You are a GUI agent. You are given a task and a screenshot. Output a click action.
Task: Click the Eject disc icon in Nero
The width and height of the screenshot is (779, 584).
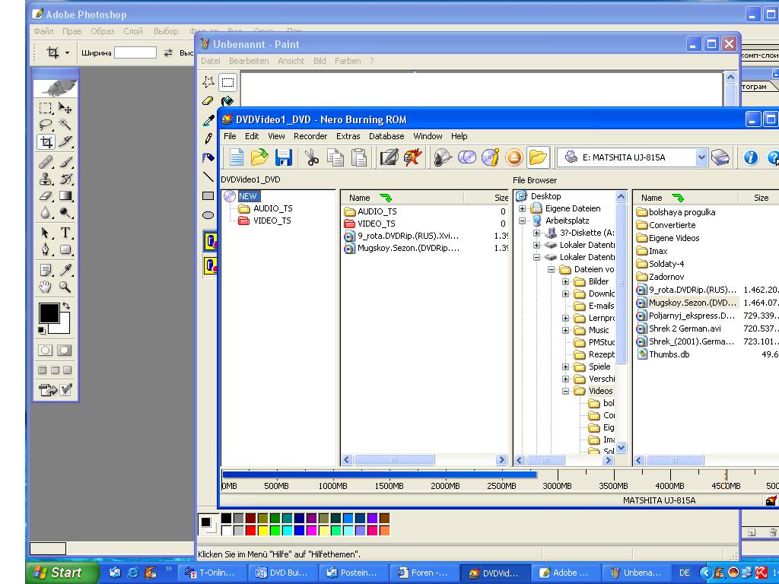[x=514, y=157]
